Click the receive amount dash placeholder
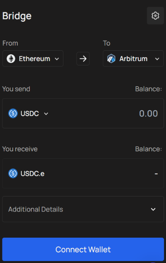Viewport: 166px width, 263px height. [156, 174]
